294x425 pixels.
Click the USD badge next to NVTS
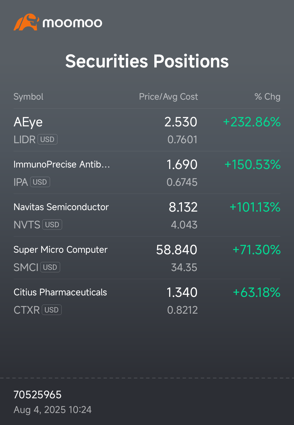click(52, 225)
